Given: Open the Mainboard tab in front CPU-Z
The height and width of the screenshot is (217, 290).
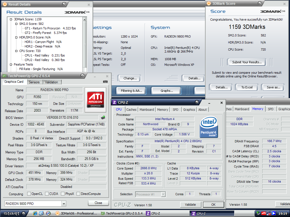Looking at the screenshot, I should tap(147, 110).
